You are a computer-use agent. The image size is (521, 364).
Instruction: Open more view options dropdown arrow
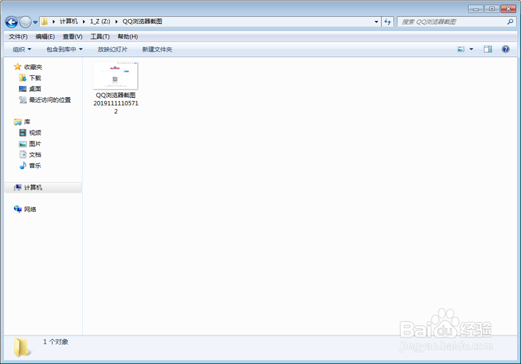coord(471,49)
